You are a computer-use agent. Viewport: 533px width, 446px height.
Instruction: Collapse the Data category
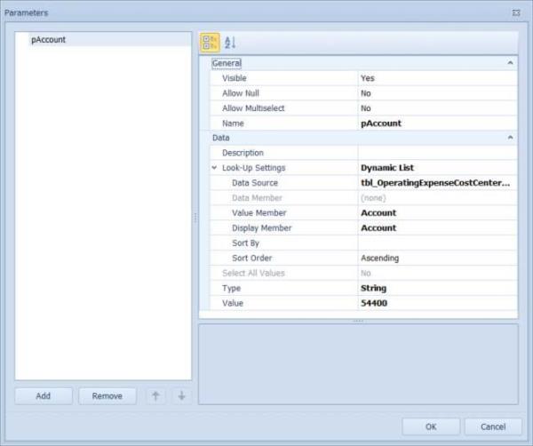click(x=510, y=138)
